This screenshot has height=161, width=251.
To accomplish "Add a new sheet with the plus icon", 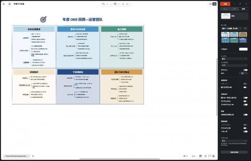I will coord(33,156).
